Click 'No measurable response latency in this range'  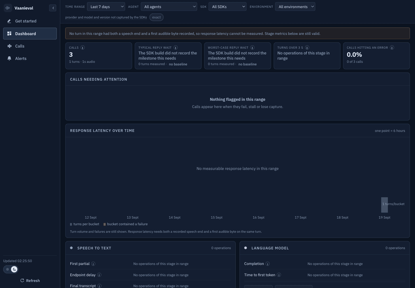coord(237,168)
